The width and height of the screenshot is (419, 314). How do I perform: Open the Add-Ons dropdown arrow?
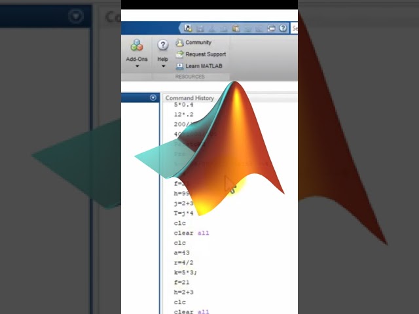(x=137, y=66)
